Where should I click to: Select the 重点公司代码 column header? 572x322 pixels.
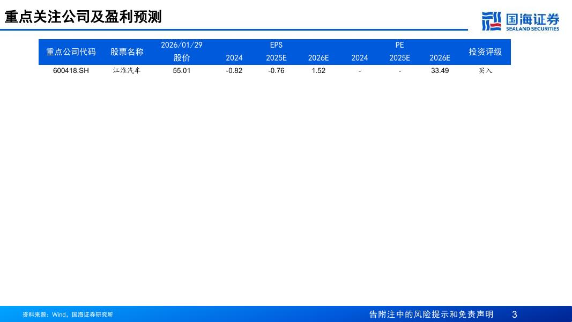pos(71,52)
